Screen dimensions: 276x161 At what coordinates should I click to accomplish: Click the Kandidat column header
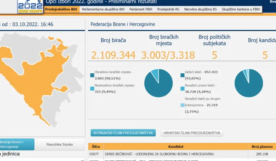pyautogui.click(x=176, y=147)
